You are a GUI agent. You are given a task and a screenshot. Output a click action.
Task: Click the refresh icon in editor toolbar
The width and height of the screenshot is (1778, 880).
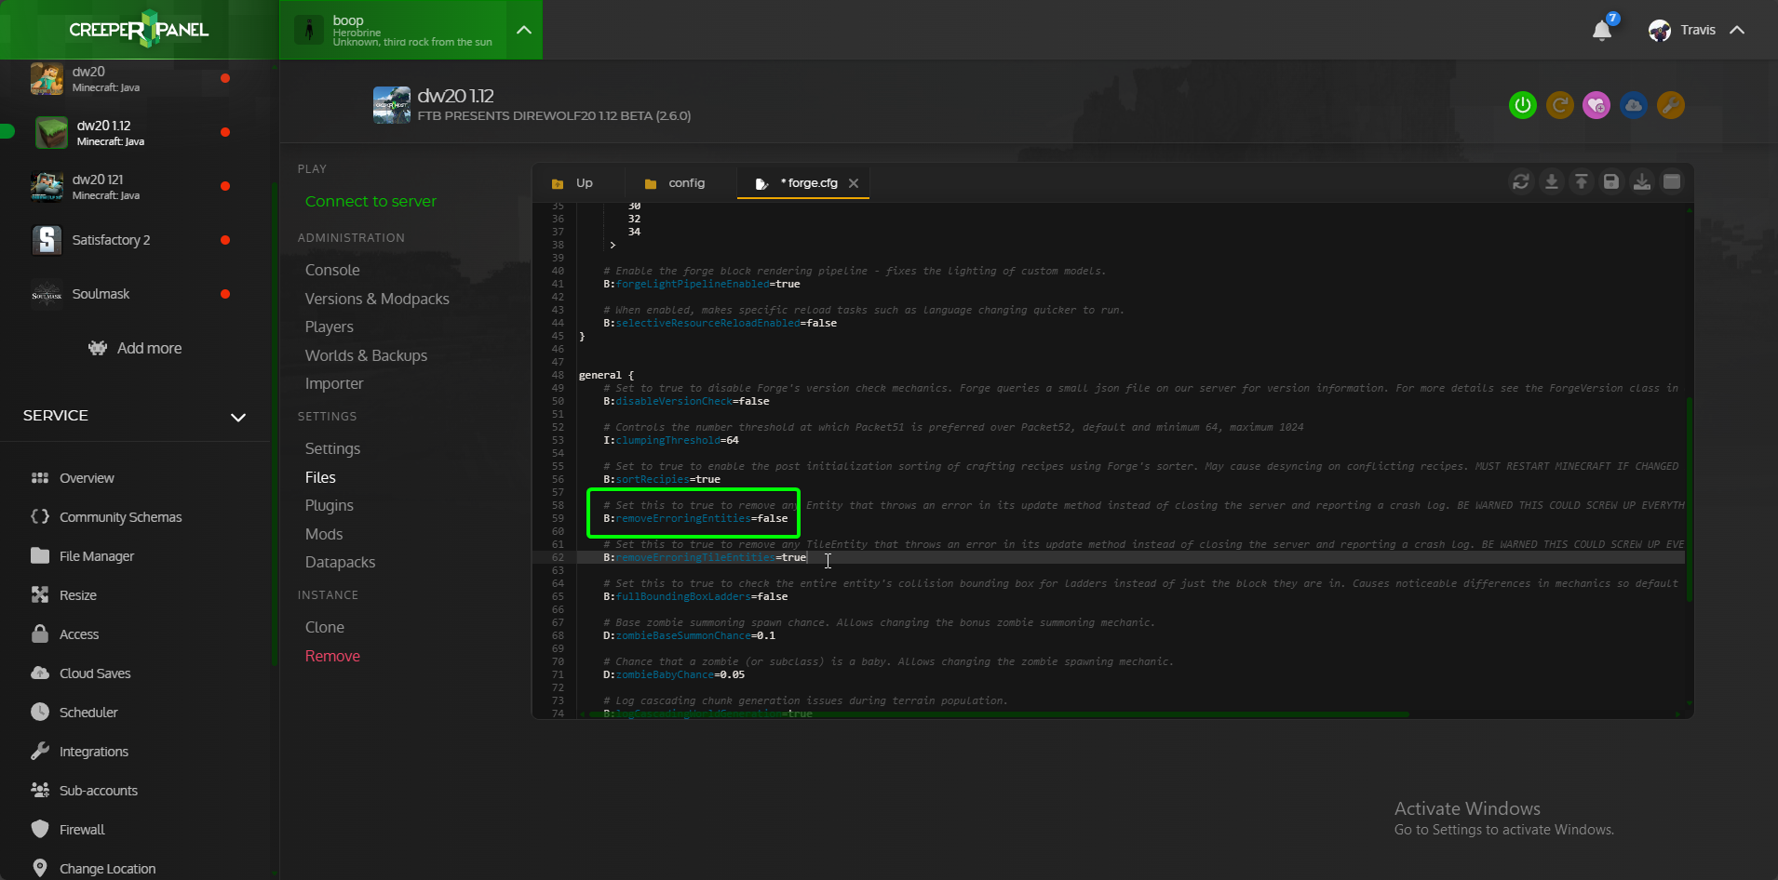coord(1521,181)
